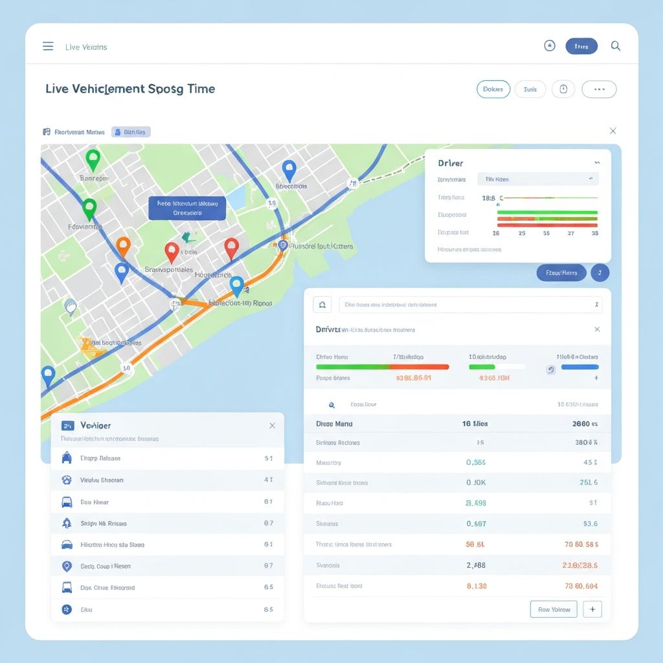Expand the Driver card collapse chevron
Viewport: 663px width, 663px height.
[596, 163]
